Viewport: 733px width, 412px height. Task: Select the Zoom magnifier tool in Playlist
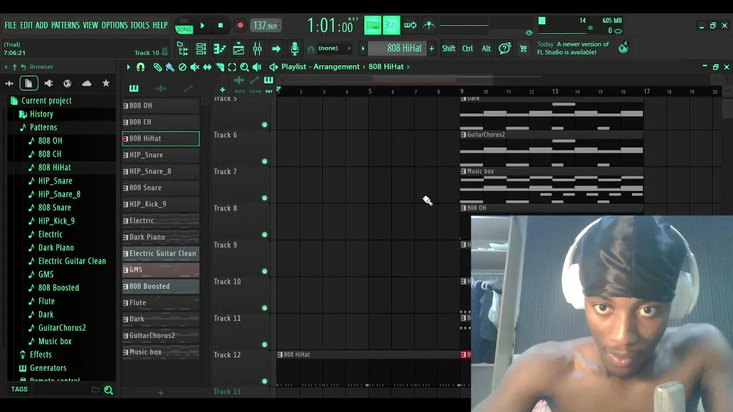pos(245,67)
